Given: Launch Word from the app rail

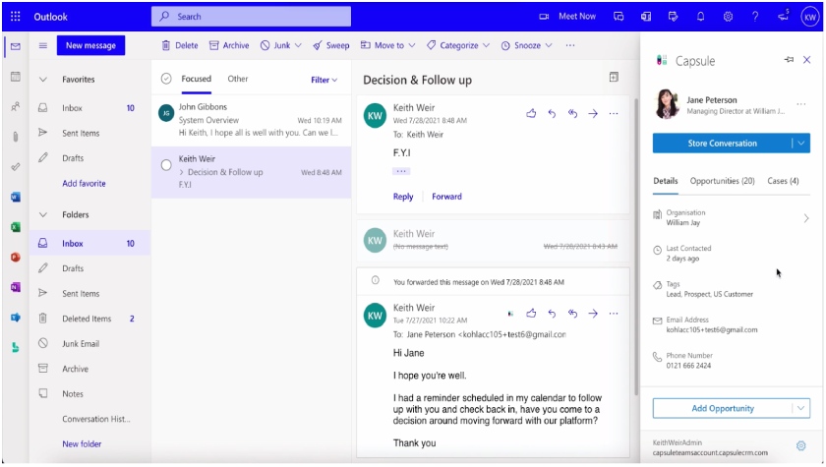Looking at the screenshot, I should (x=16, y=197).
